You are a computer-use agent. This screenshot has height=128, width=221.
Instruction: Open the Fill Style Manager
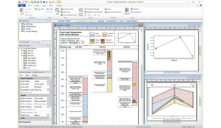92,9
